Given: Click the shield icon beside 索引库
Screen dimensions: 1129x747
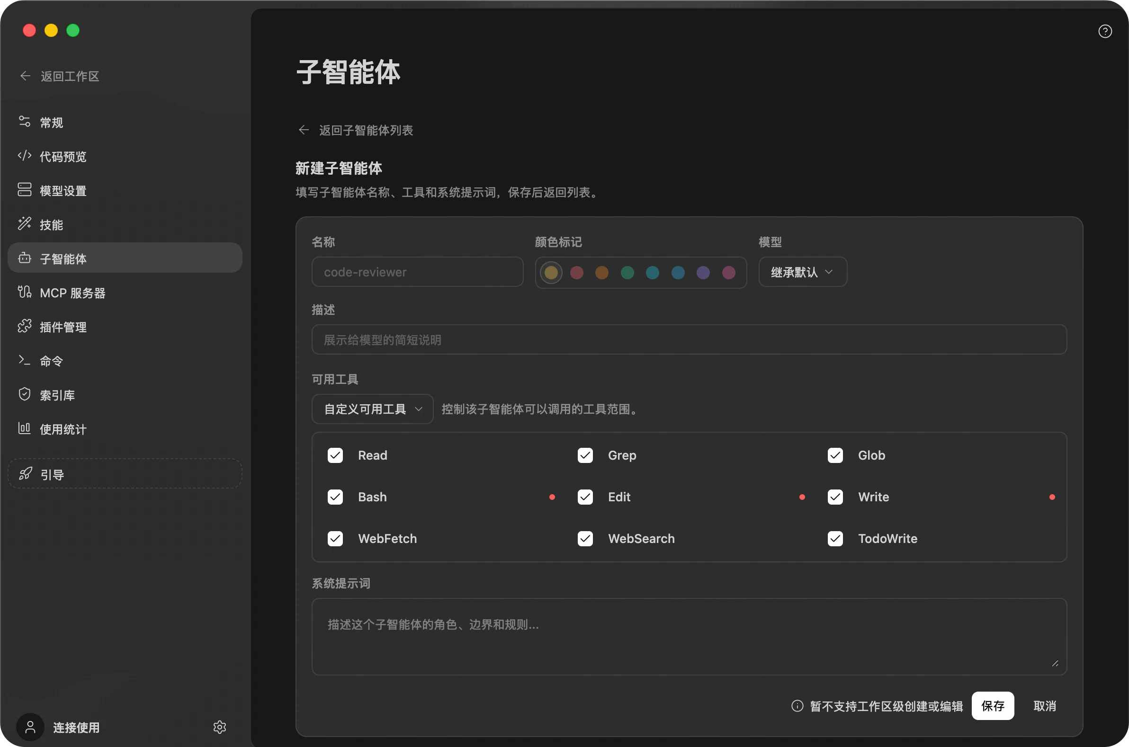Looking at the screenshot, I should click(24, 394).
